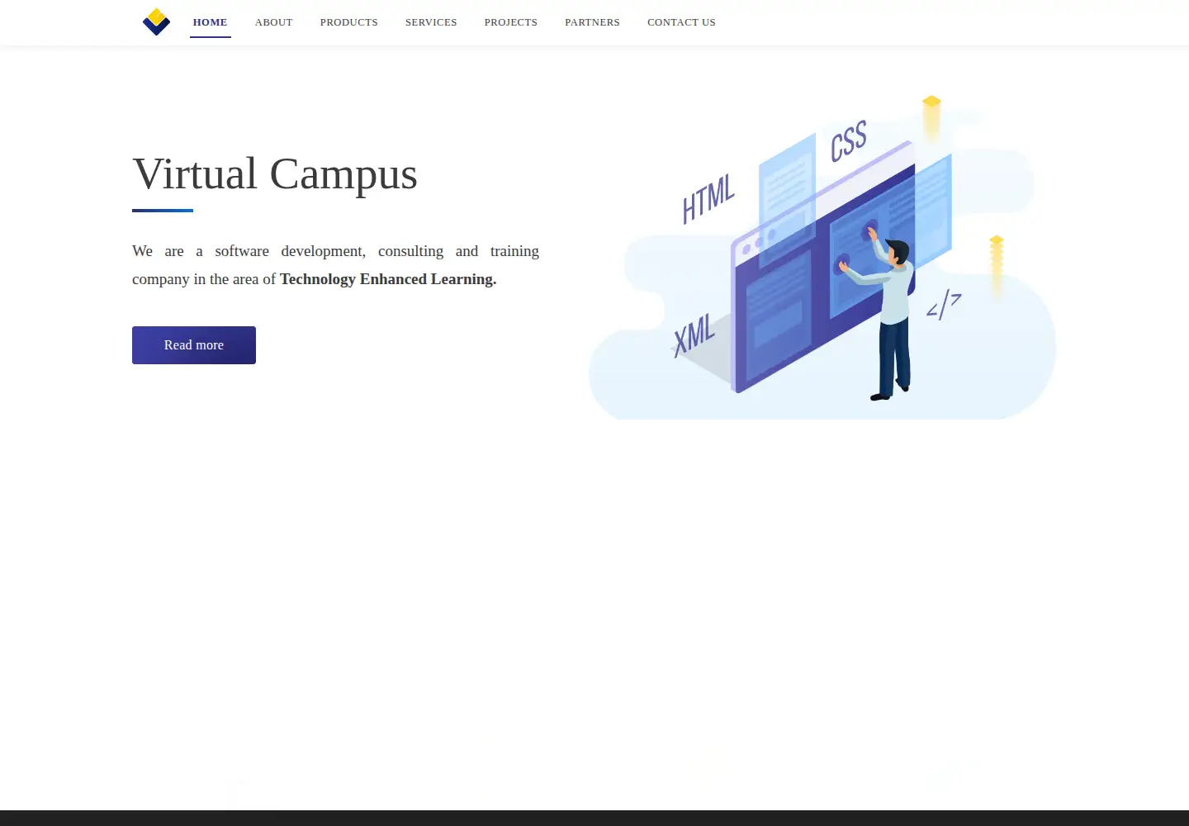The image size is (1189, 826).
Task: Open the Projects page
Action: pos(511,22)
